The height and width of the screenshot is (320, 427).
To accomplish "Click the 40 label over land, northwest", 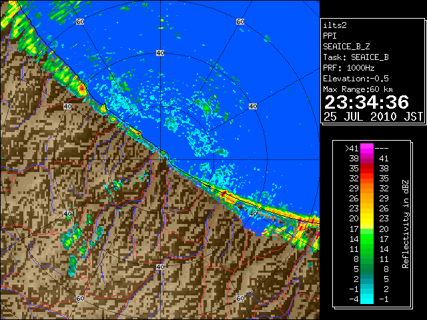I will click(x=67, y=106).
